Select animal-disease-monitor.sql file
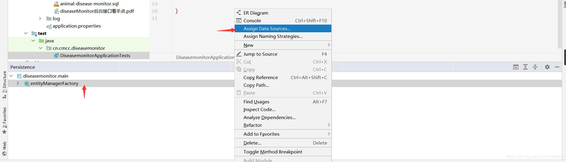This screenshot has width=566, height=162. (x=89, y=4)
